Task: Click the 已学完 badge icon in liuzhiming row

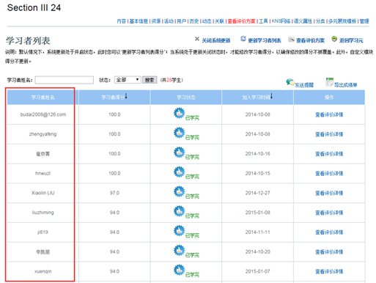Action: tap(179, 211)
